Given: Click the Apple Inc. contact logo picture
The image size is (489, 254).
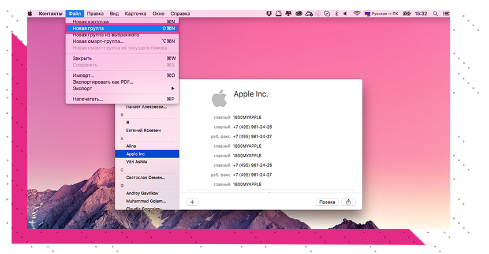Looking at the screenshot, I should point(219,98).
